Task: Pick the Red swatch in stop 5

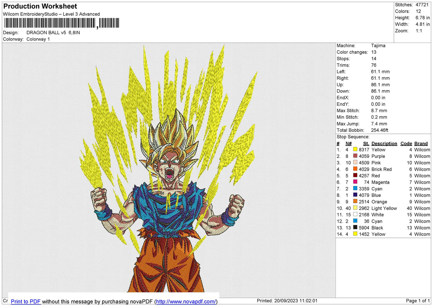Action: tap(355, 176)
